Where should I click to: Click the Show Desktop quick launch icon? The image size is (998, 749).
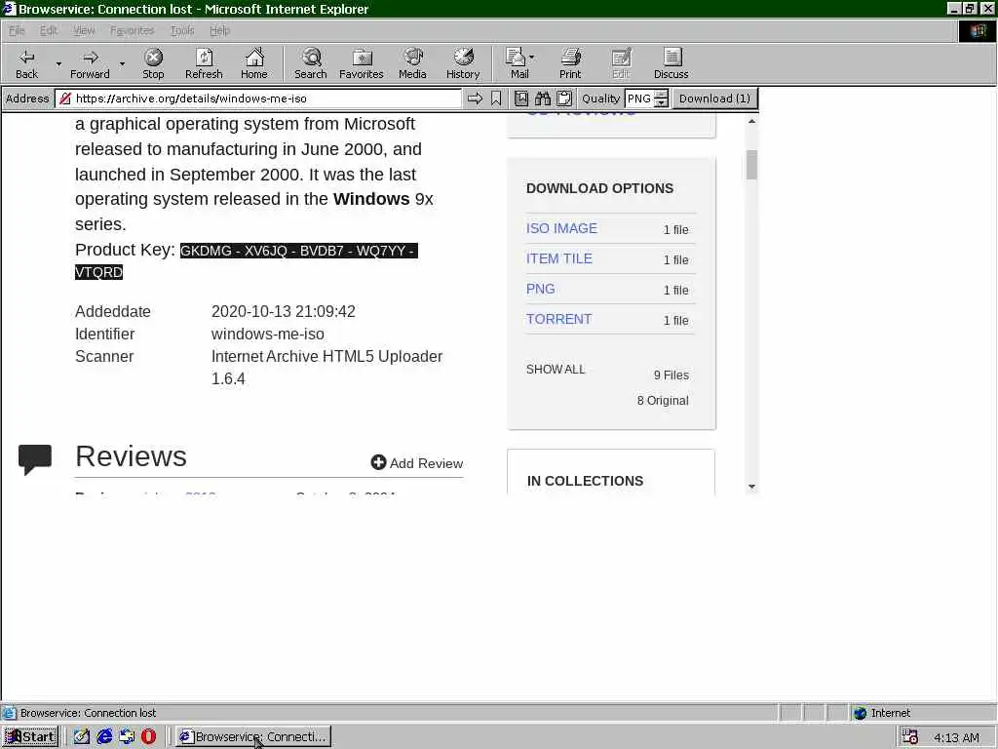pyautogui.click(x=127, y=736)
